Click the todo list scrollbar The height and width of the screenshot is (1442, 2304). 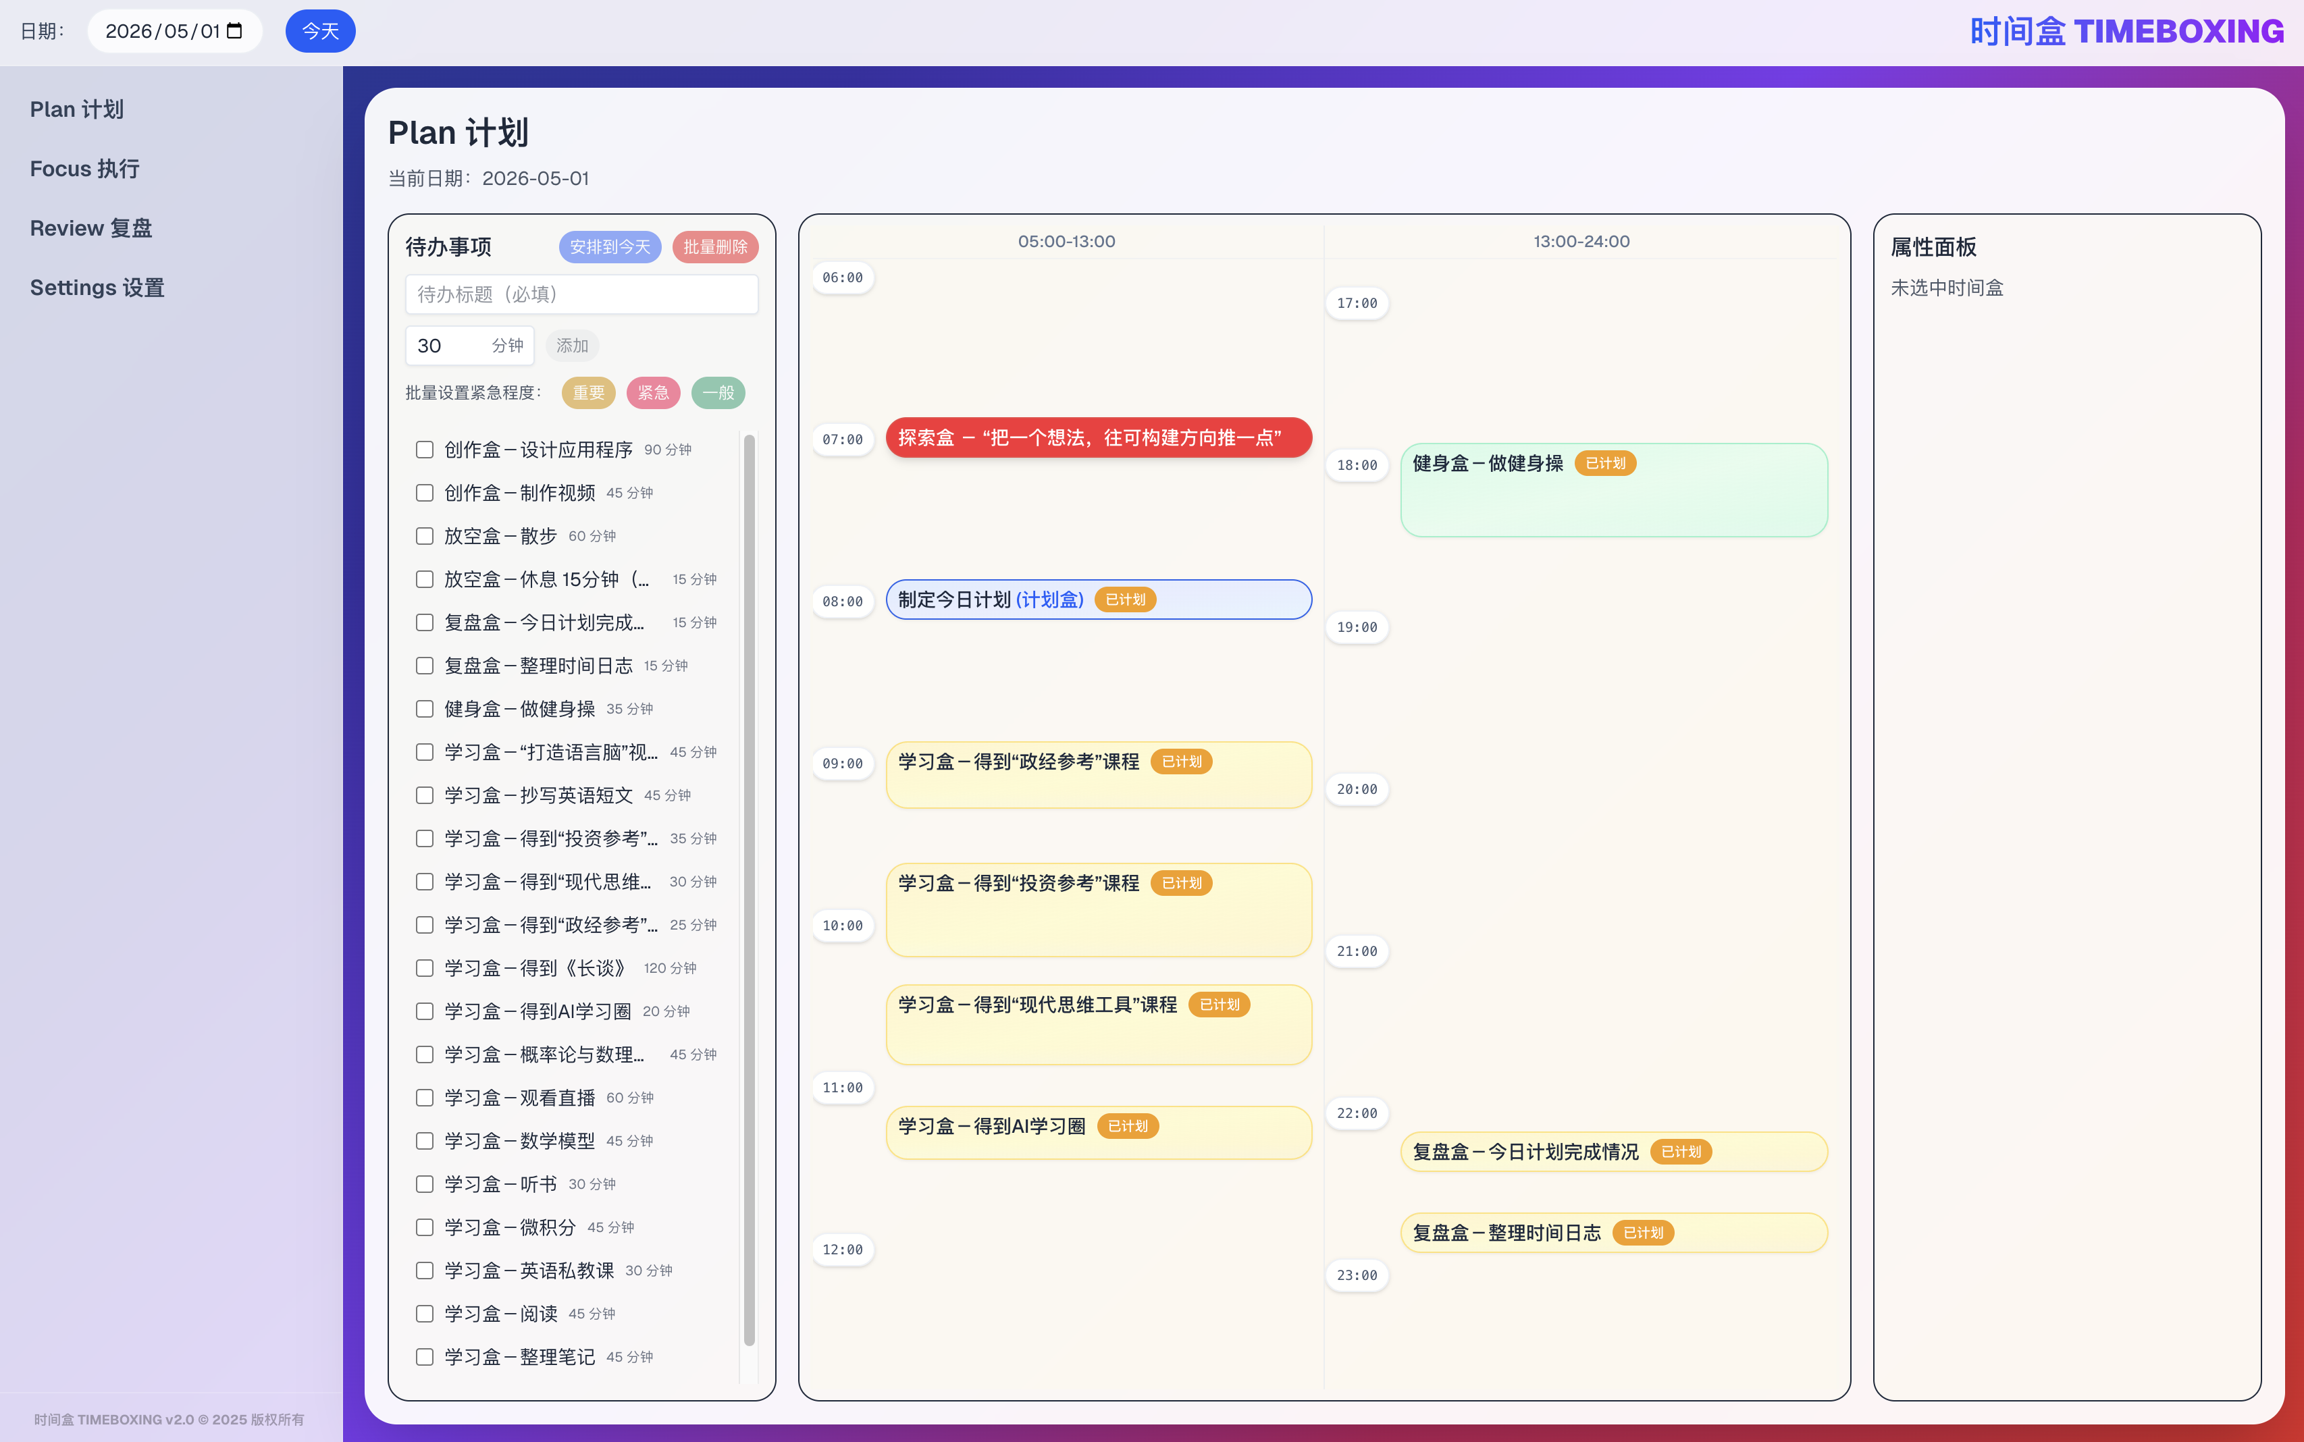tap(750, 890)
